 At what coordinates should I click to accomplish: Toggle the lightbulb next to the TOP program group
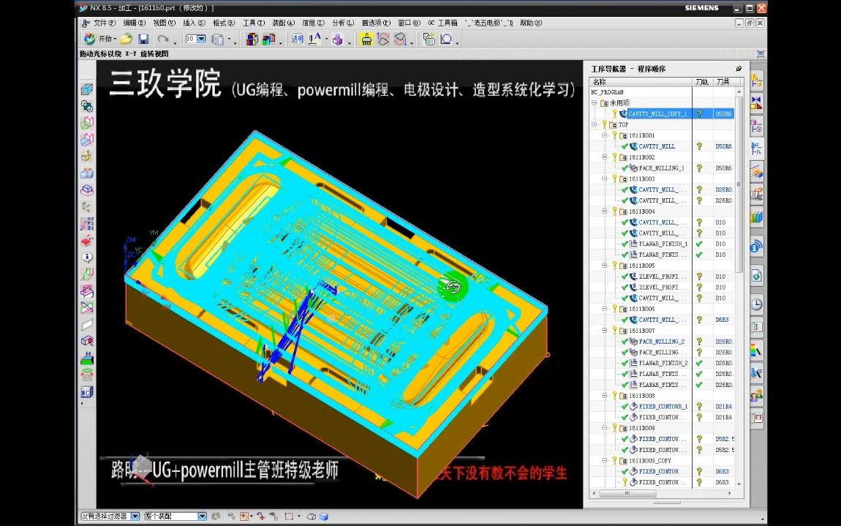[604, 124]
